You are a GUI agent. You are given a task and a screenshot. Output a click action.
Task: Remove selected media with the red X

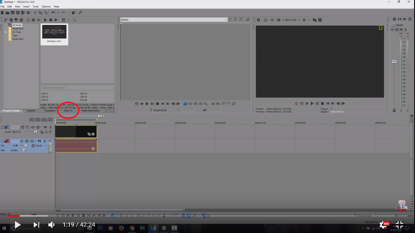click(28, 20)
